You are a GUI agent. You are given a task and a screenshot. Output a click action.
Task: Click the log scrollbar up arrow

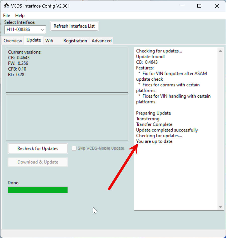tap(220, 51)
